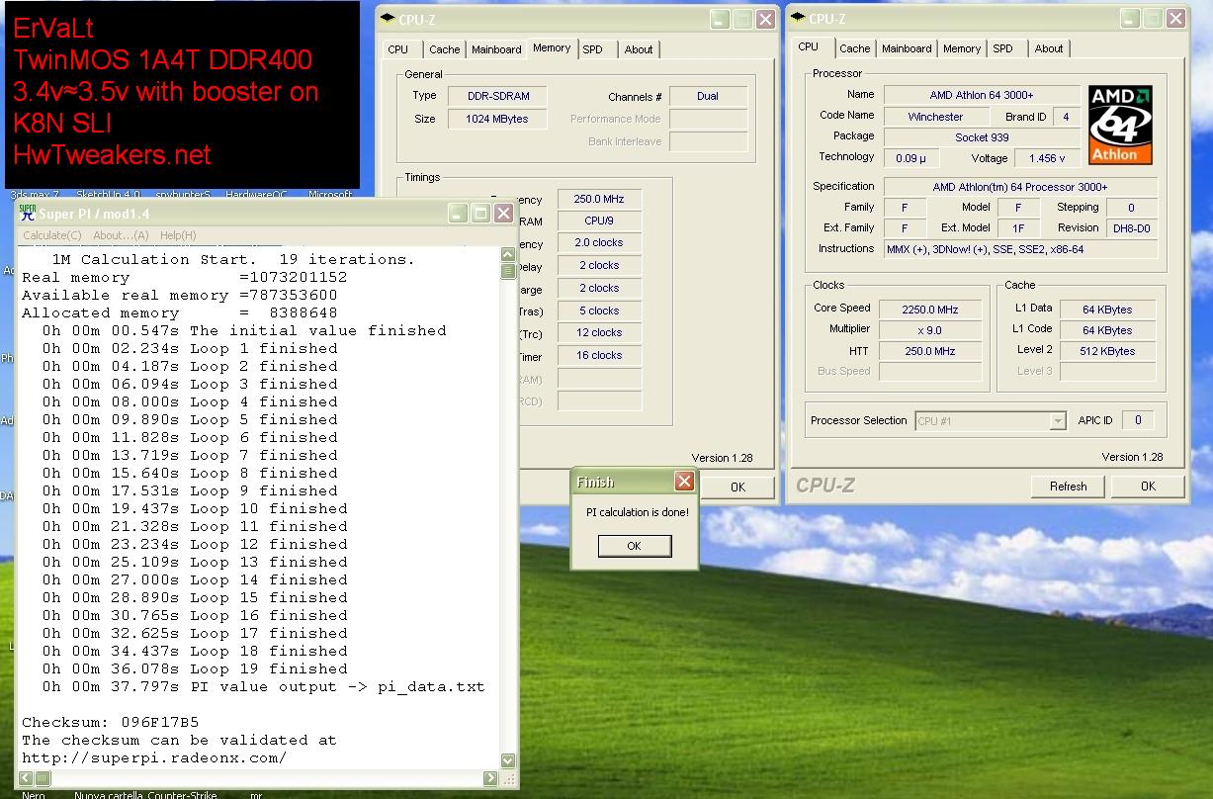The image size is (1213, 799).
Task: Minimize the CPU-Z Memory window
Action: click(x=719, y=19)
